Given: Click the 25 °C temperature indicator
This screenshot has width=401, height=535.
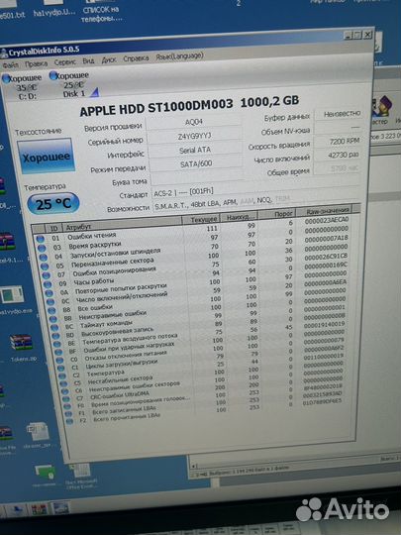Looking at the screenshot, I should pyautogui.click(x=53, y=204).
